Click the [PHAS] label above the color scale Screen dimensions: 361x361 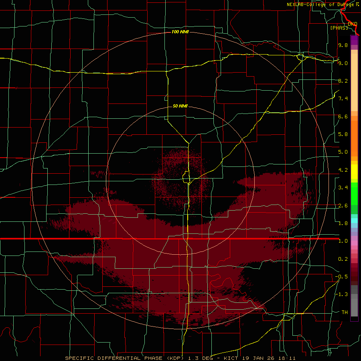339,28
